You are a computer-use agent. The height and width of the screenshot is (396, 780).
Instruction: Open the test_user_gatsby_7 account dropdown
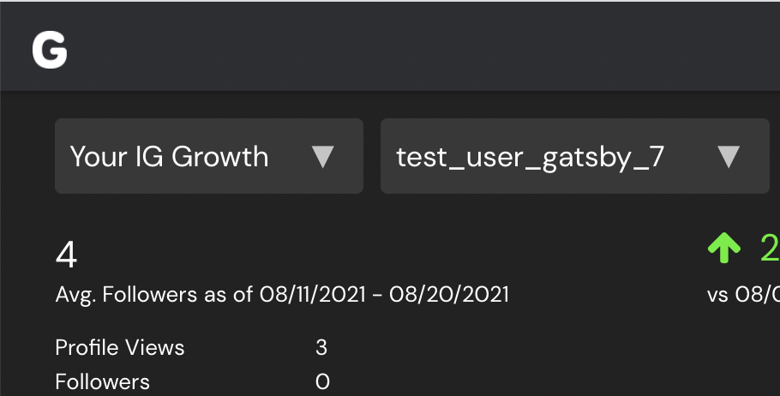(575, 156)
